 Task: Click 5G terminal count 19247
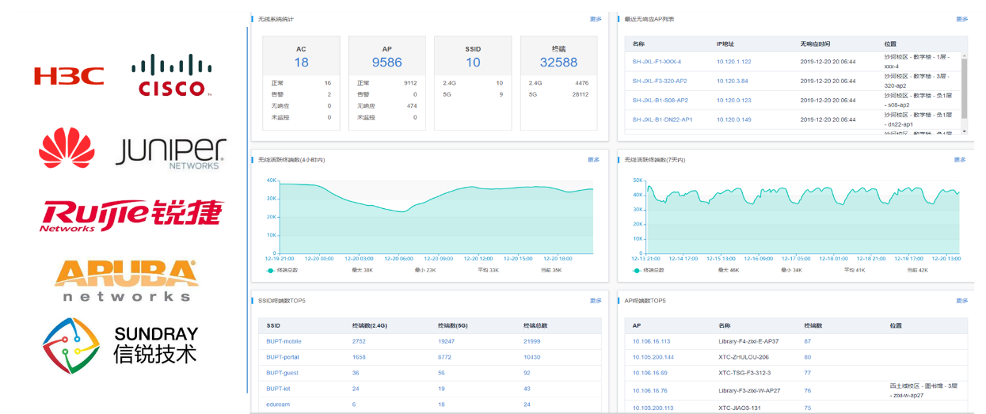pos(447,341)
